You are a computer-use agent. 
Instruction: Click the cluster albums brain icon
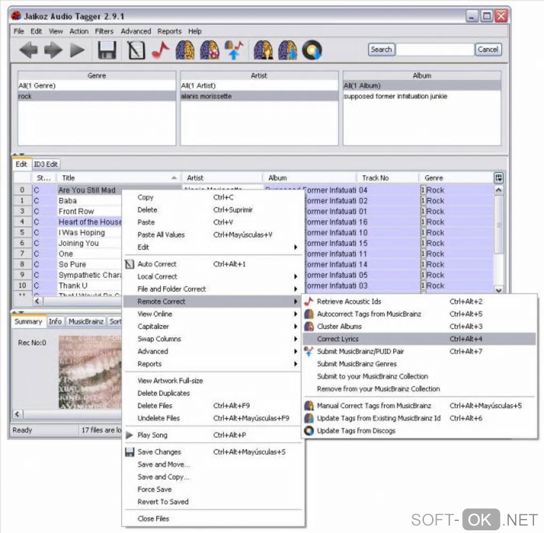click(x=210, y=50)
